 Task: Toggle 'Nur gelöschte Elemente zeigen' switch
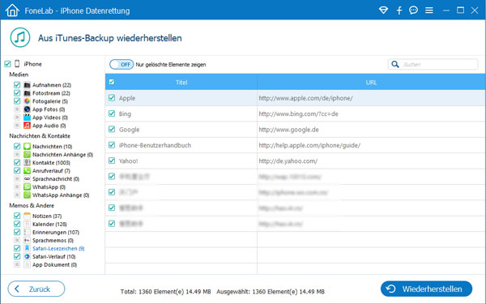(x=122, y=64)
